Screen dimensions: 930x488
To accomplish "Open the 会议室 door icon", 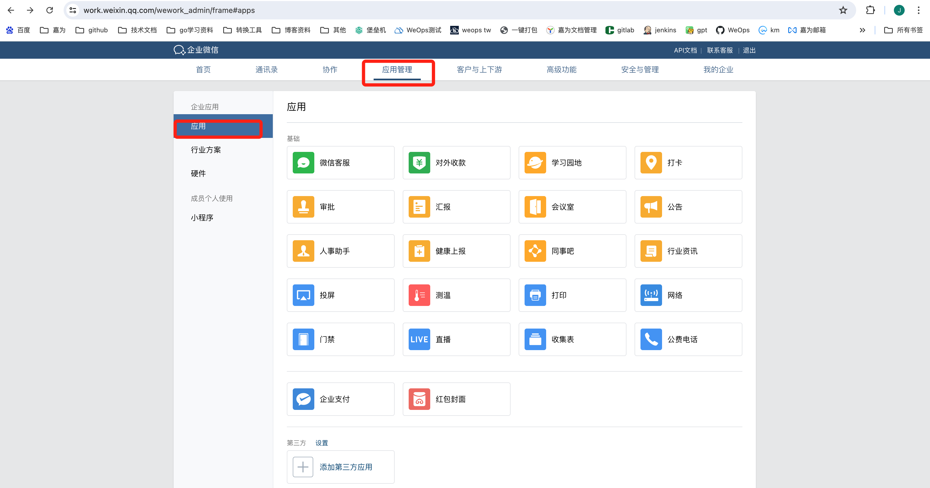I will [535, 207].
